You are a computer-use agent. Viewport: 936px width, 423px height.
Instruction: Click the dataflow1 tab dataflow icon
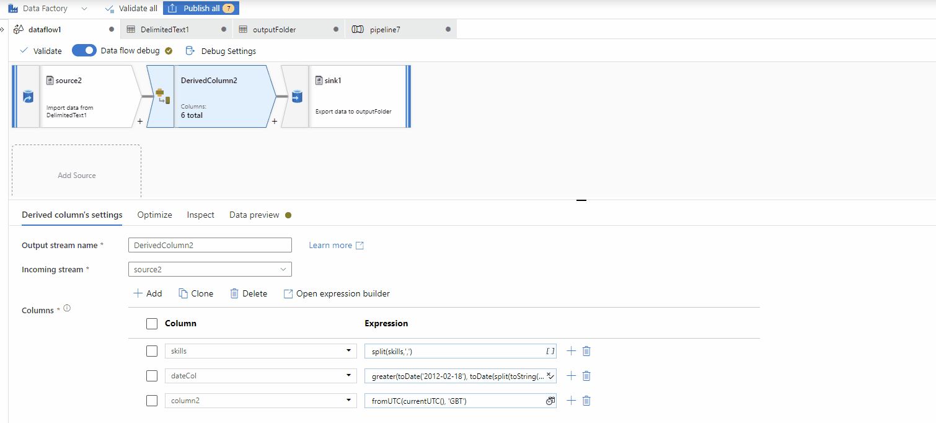(x=19, y=29)
